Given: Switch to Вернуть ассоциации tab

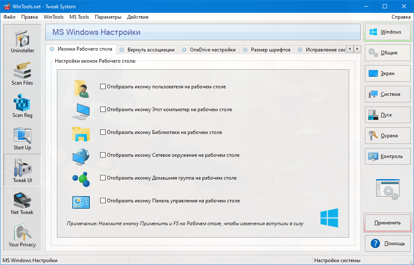Looking at the screenshot, I should click(x=147, y=50).
